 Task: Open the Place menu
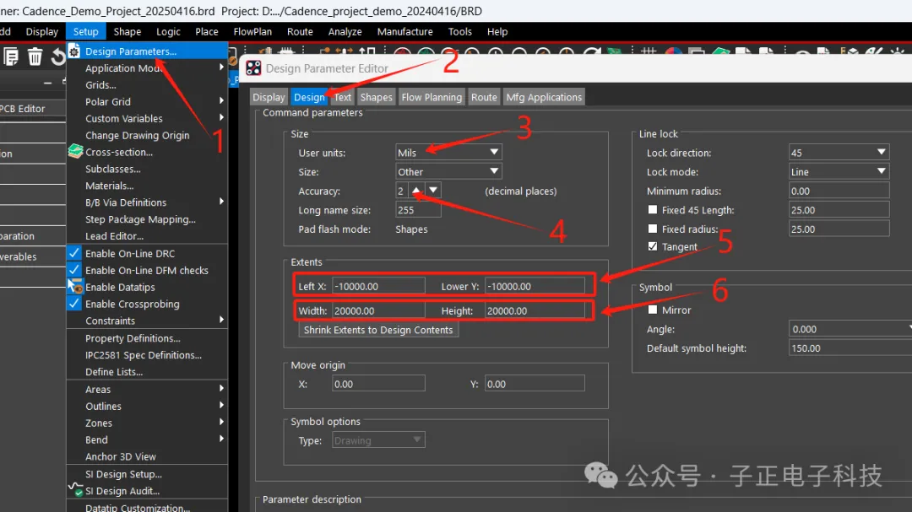[x=207, y=31]
